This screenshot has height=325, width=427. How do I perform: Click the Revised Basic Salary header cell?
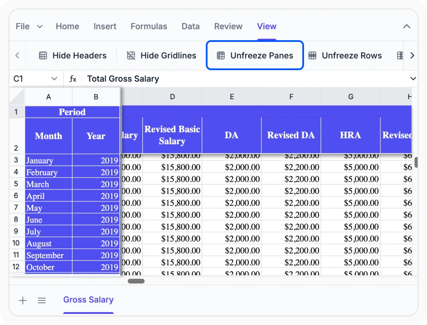[173, 135]
